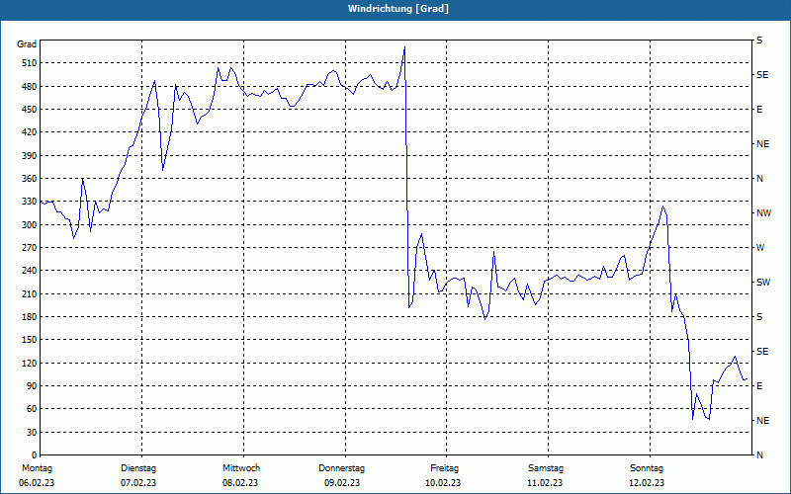The height and width of the screenshot is (494, 791).
Task: Click the "Freitag" day label
Action: [x=444, y=468]
